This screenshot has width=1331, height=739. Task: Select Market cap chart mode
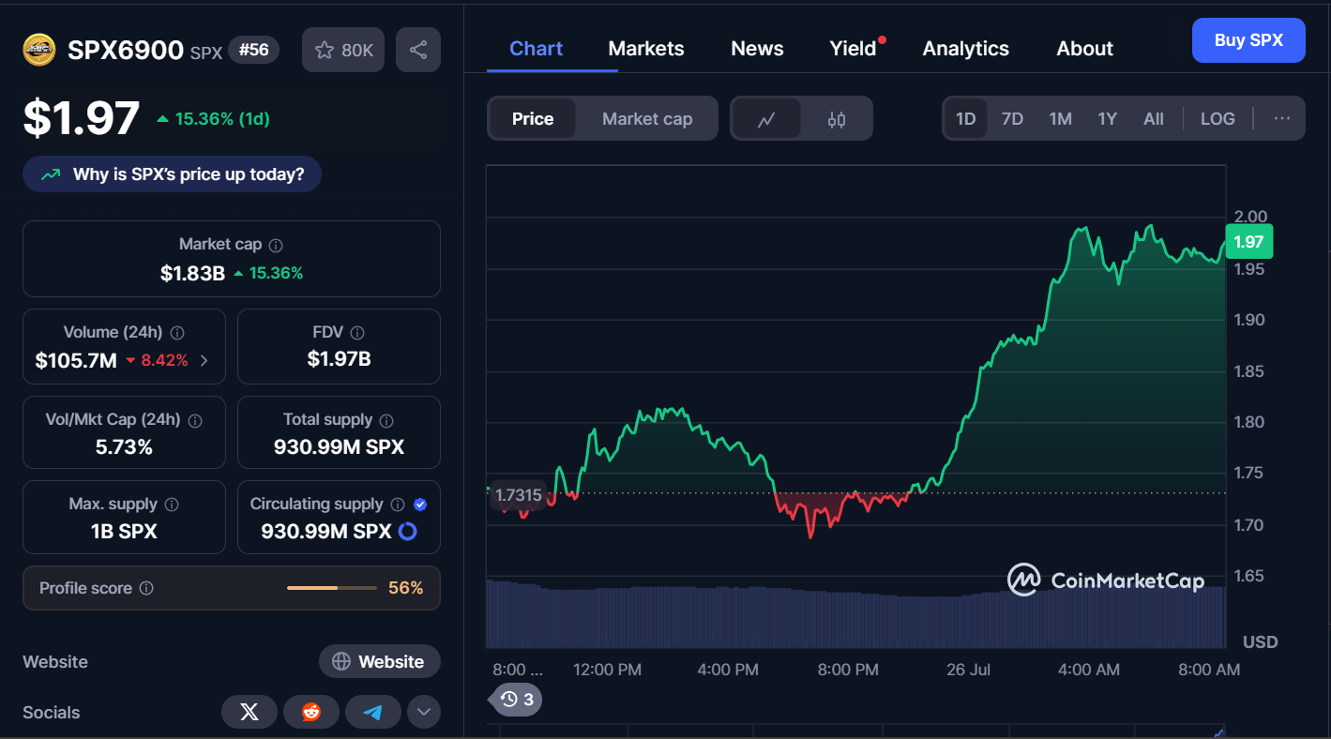647,119
